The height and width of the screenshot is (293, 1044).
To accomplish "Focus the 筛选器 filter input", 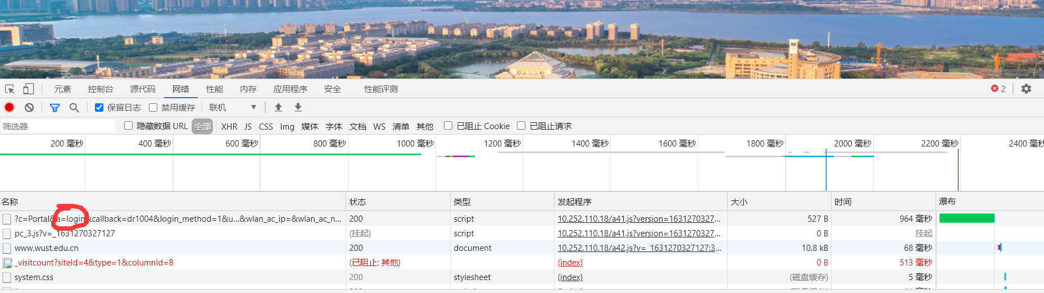I will (58, 126).
